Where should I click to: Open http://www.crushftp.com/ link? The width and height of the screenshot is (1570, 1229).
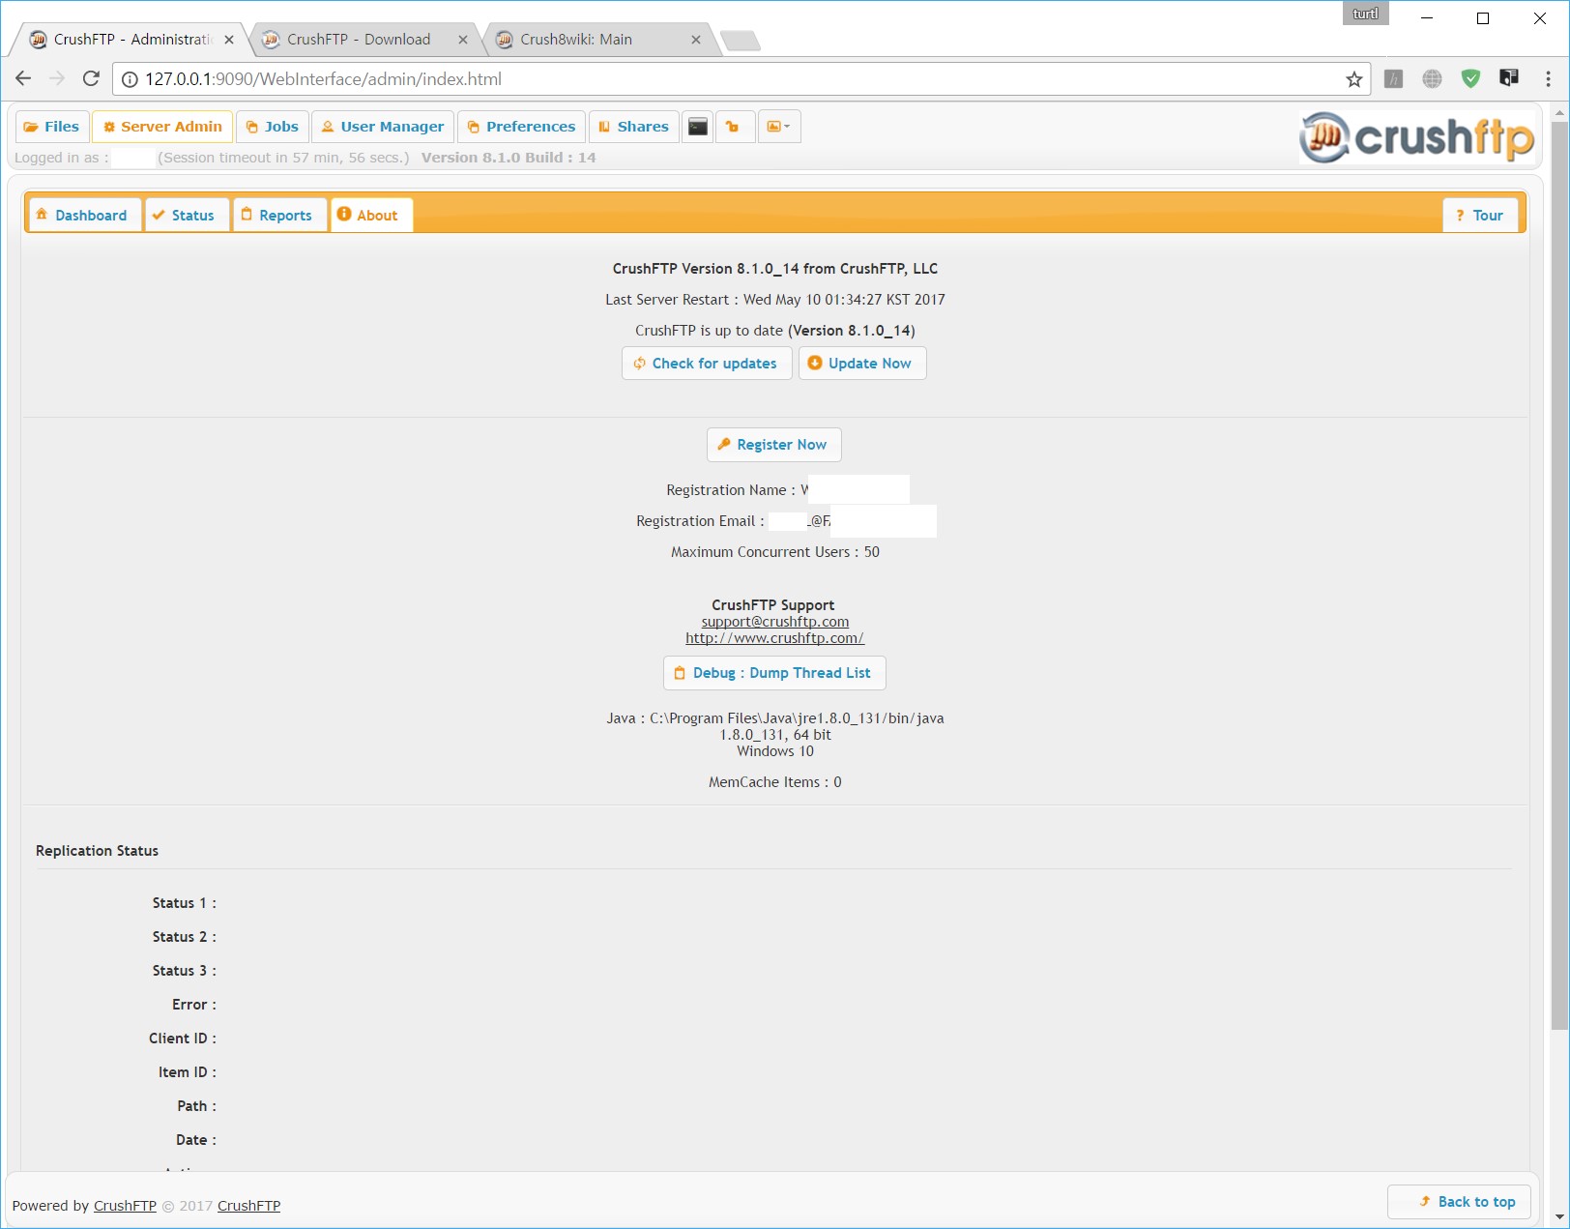775,638
